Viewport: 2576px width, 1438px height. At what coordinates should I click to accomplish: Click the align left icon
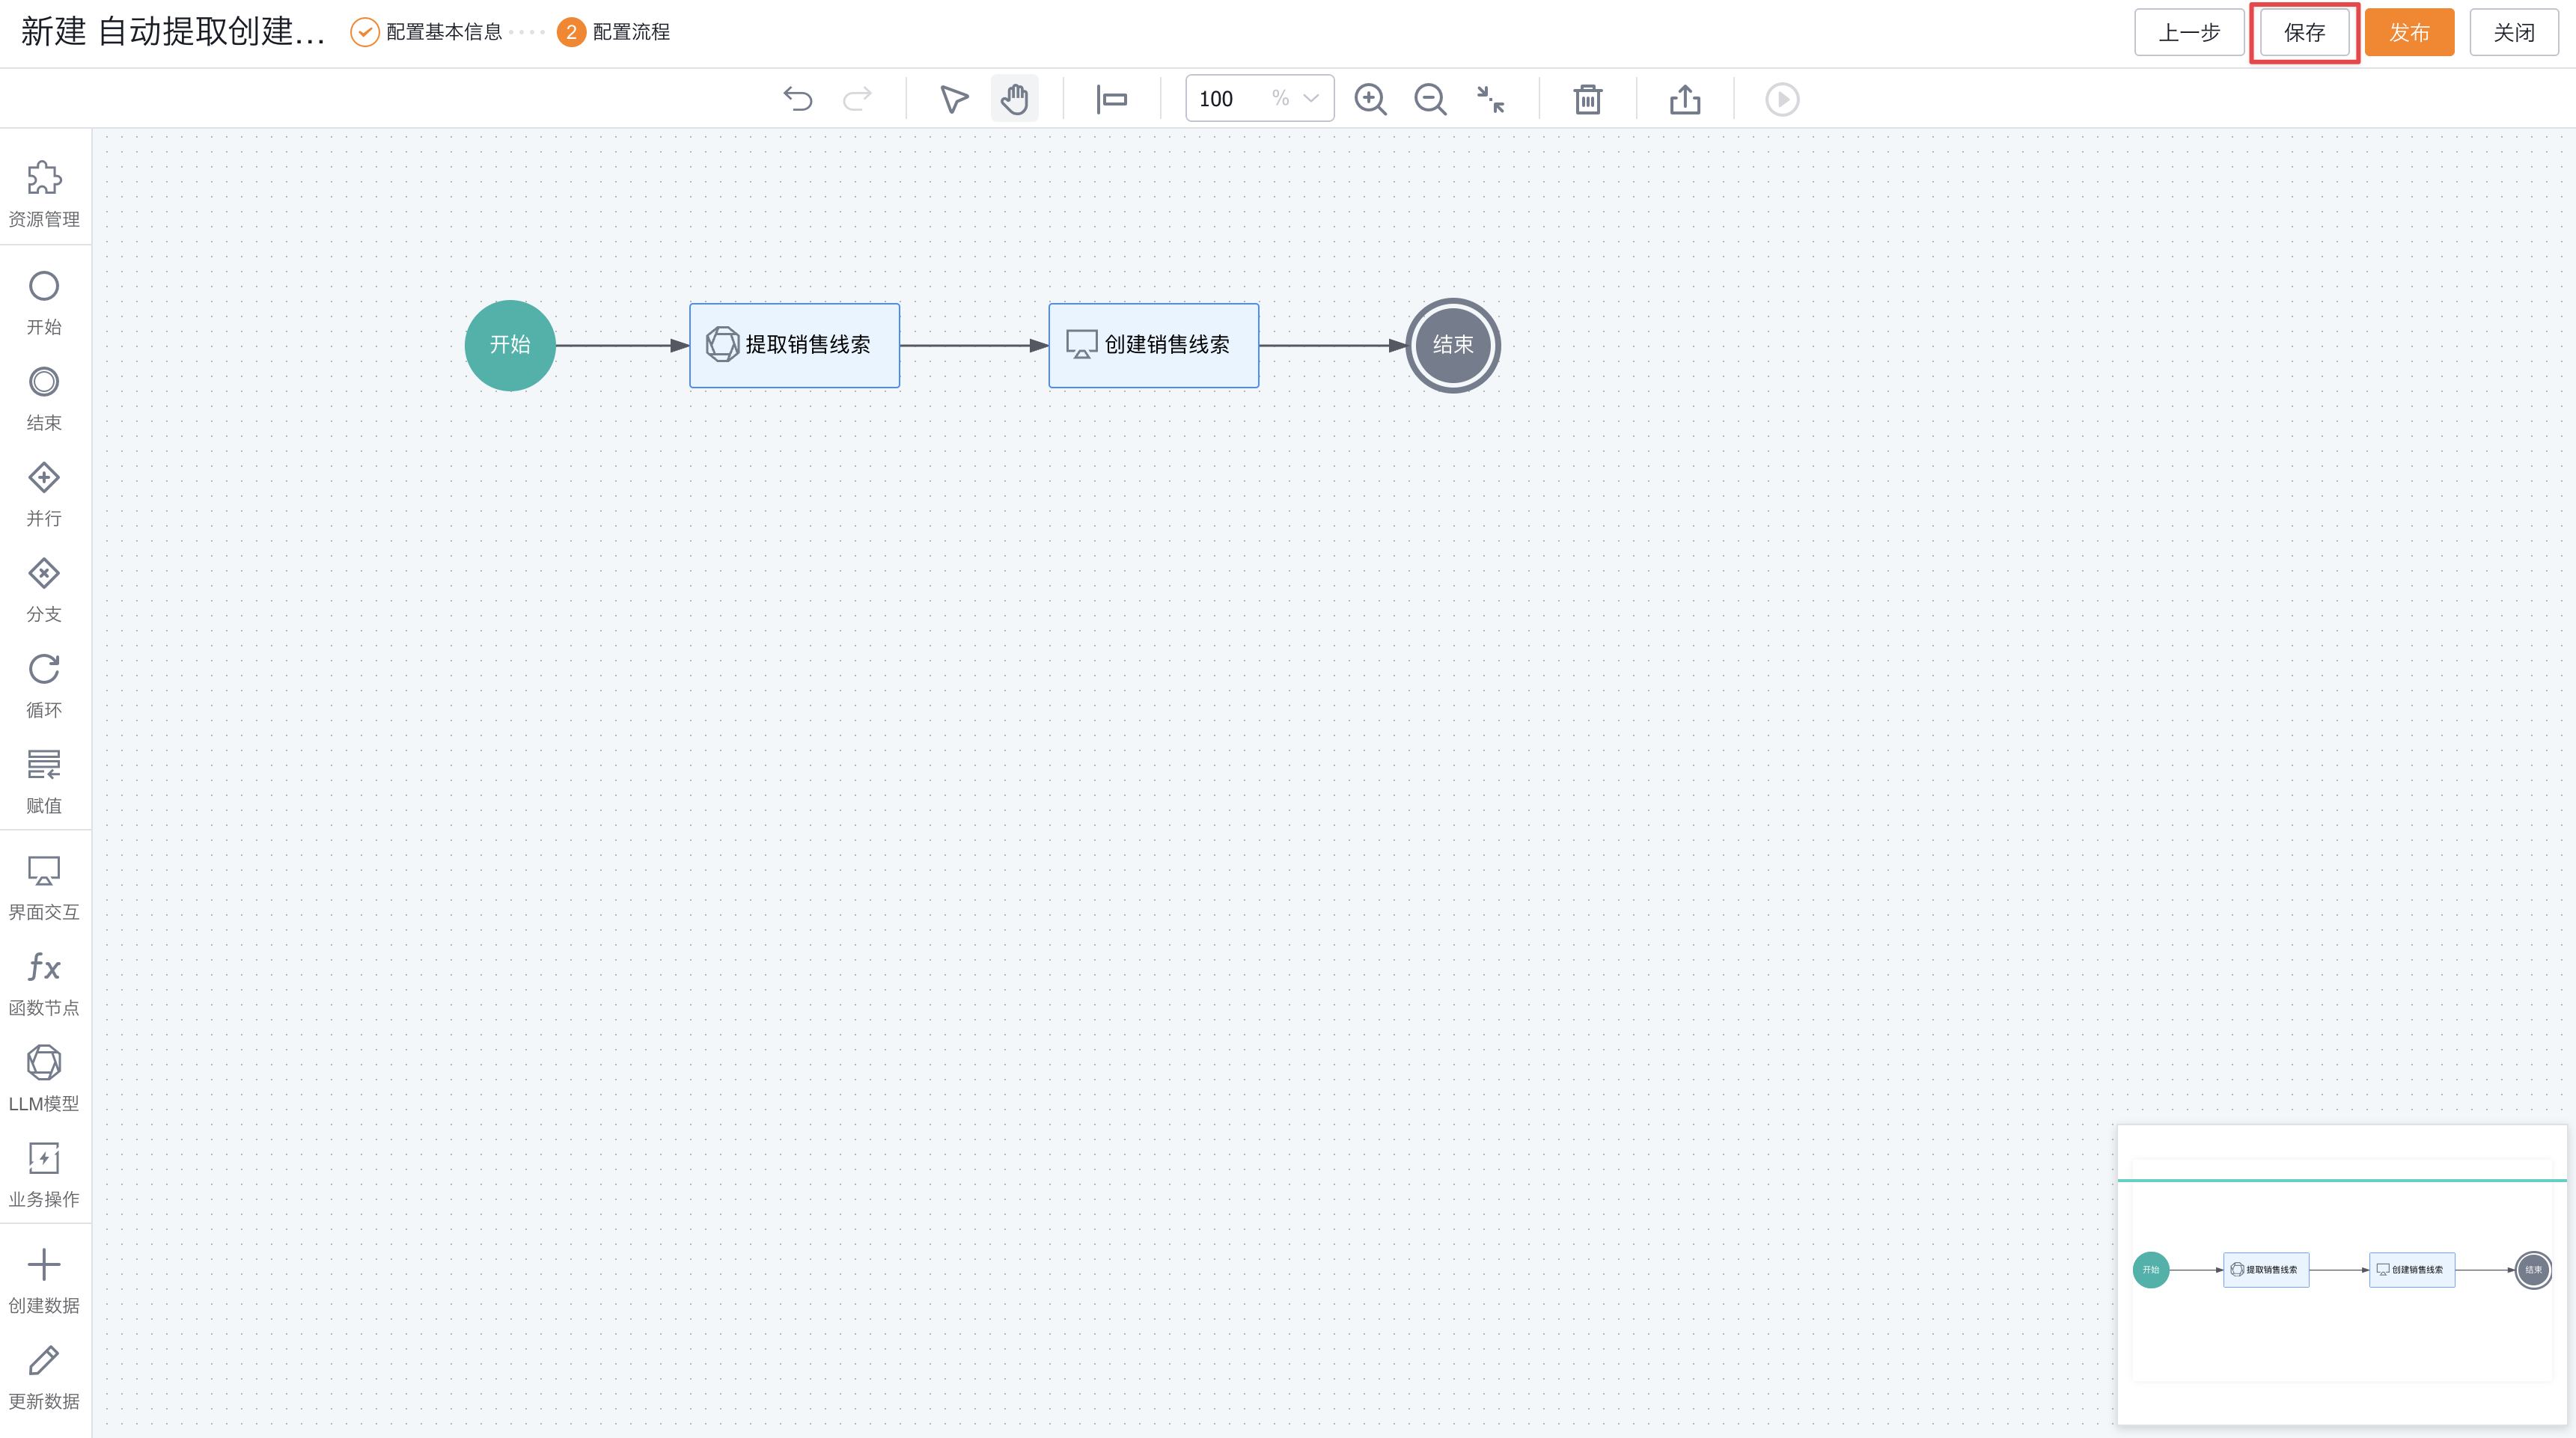1111,99
